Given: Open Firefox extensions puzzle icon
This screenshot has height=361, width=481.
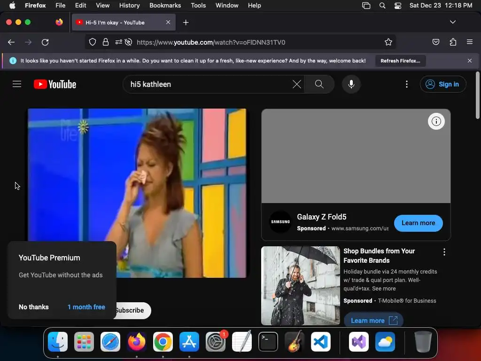Looking at the screenshot, I should coord(453,42).
